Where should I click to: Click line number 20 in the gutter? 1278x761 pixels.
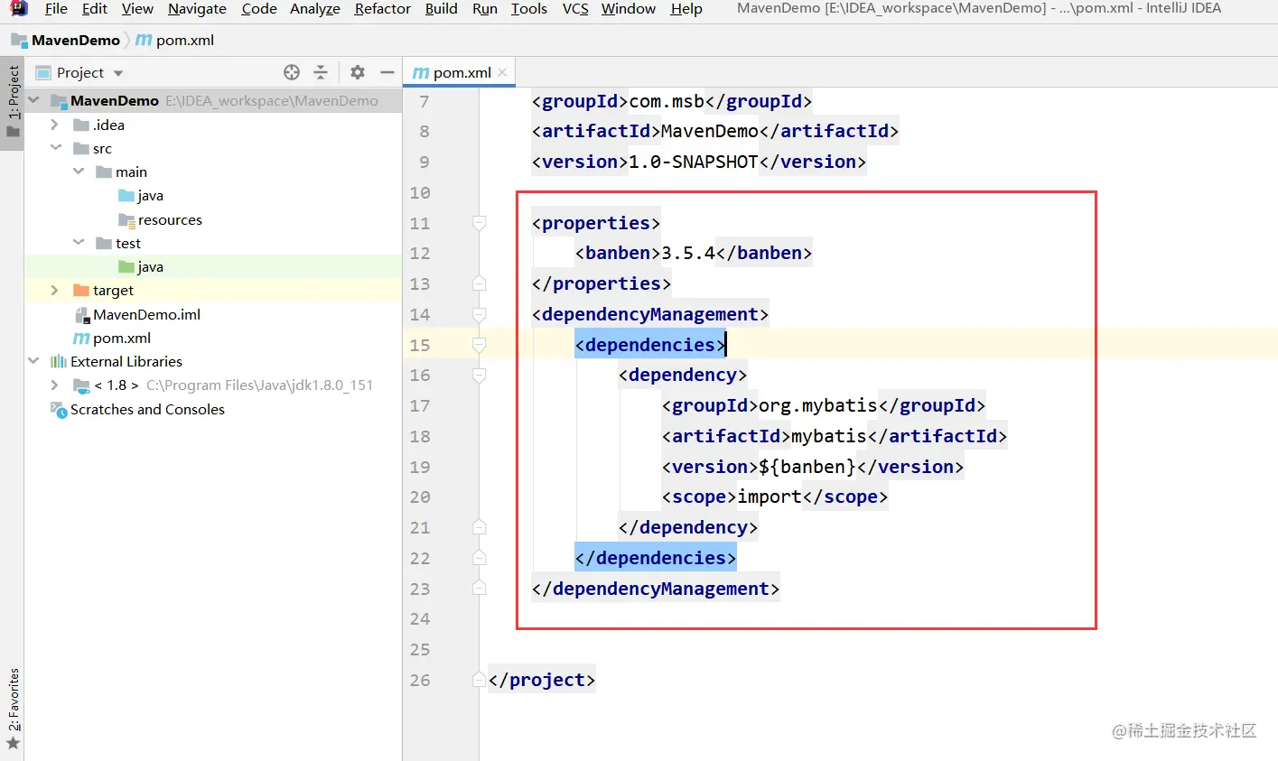coord(420,497)
